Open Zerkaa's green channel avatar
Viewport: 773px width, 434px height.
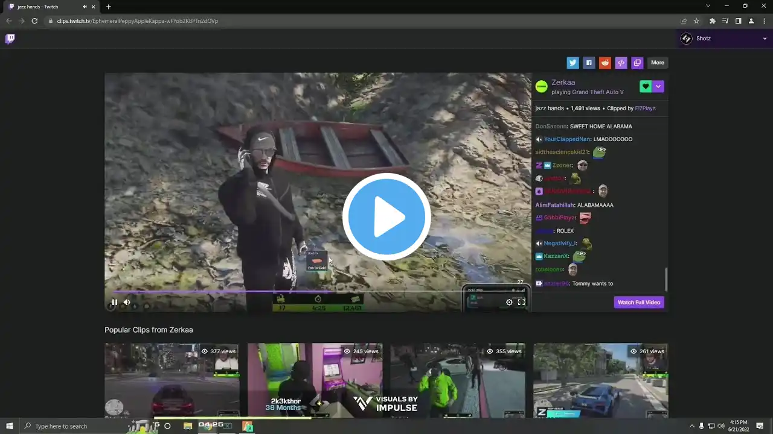(x=542, y=87)
